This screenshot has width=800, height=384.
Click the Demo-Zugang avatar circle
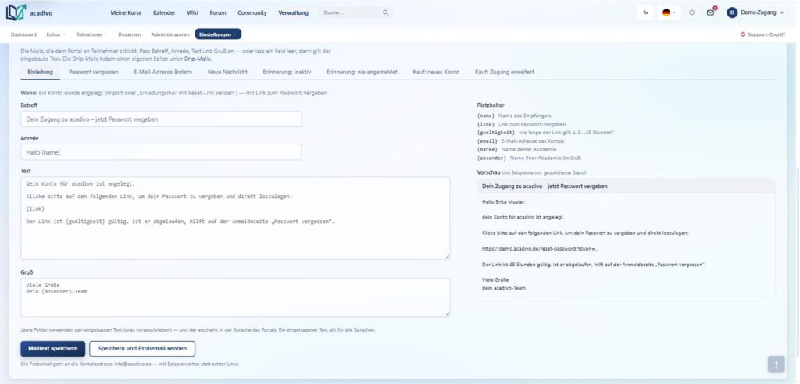point(732,12)
